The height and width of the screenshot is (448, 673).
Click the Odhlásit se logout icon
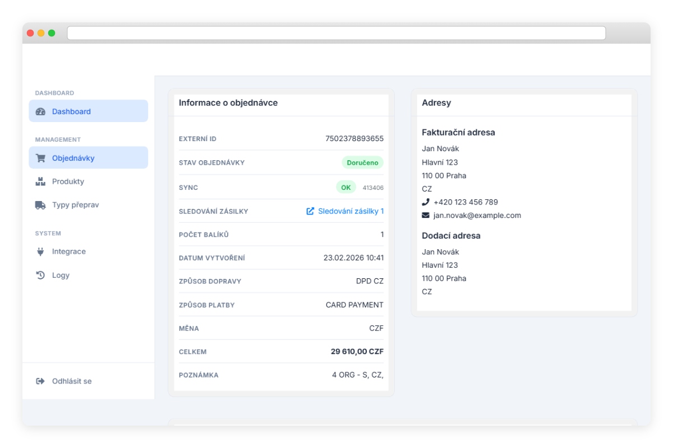(40, 381)
